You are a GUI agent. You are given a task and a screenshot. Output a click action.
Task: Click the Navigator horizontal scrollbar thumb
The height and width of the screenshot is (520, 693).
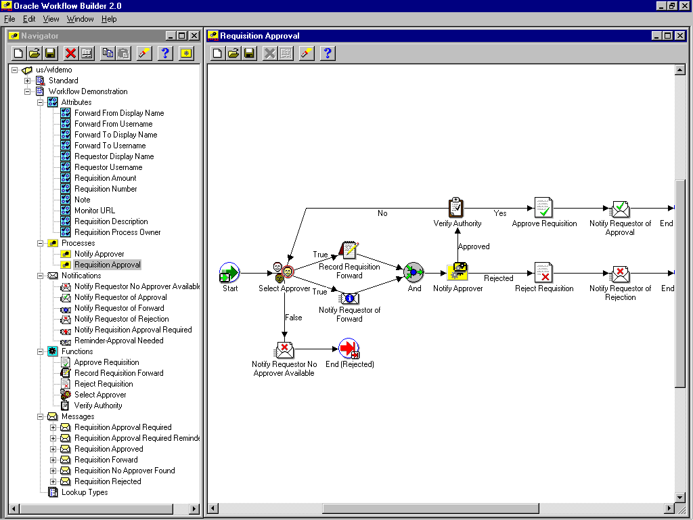tap(96, 509)
